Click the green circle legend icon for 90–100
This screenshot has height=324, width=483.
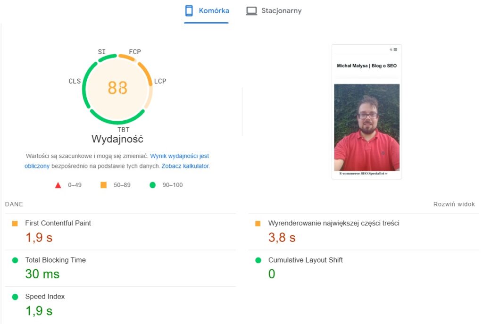click(152, 185)
